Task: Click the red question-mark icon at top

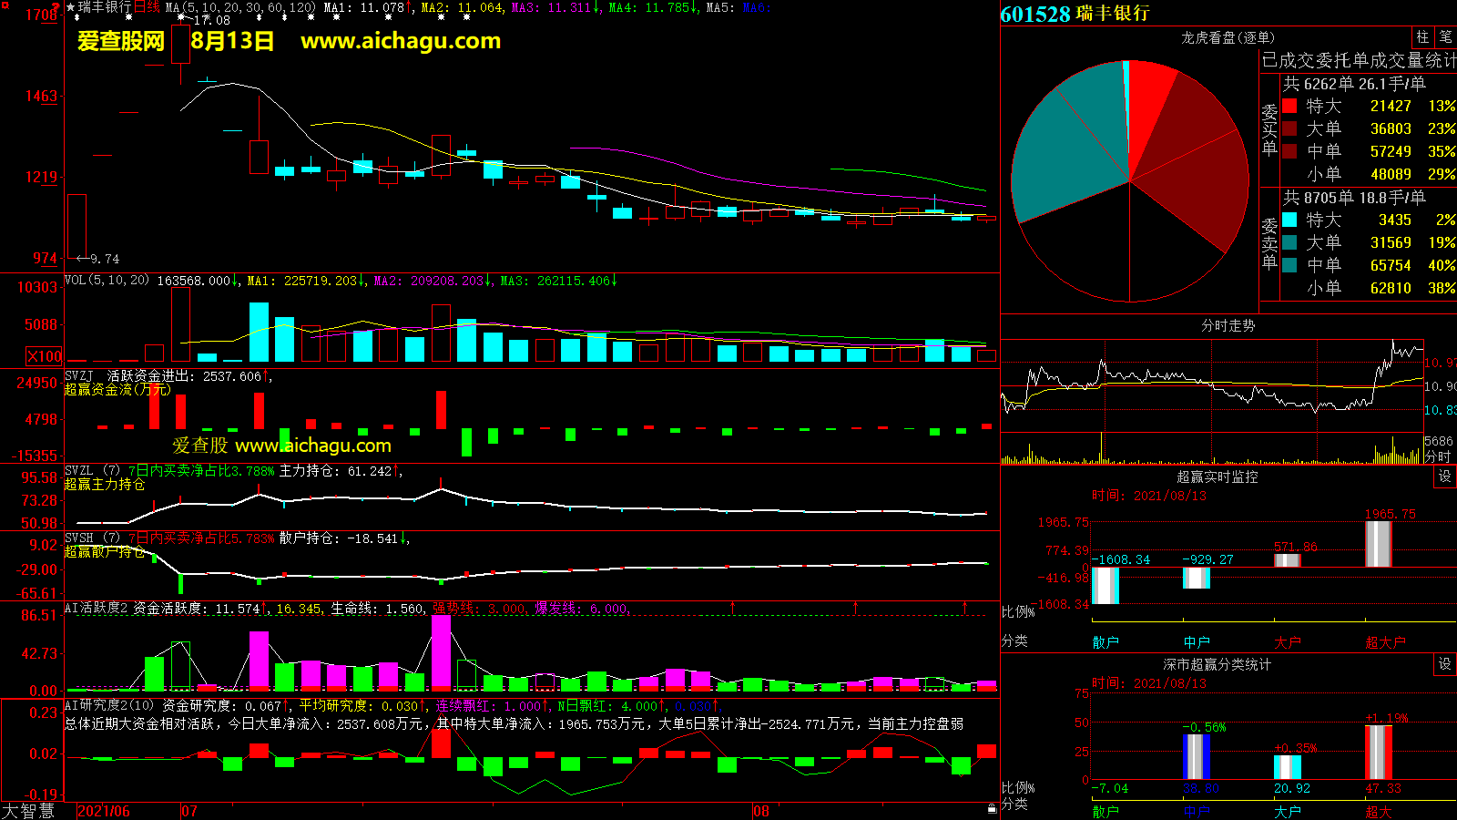Action: [56, 7]
